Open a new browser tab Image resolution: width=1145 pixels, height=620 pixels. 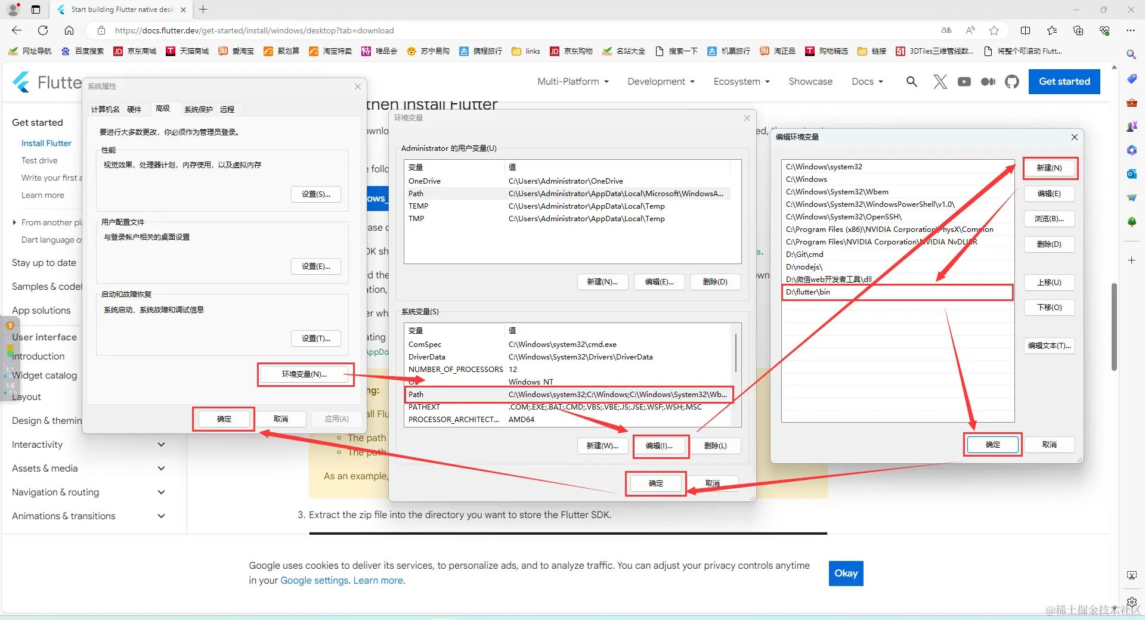pos(203,10)
